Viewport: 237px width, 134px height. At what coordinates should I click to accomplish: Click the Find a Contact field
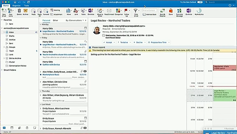[x=150, y=10]
